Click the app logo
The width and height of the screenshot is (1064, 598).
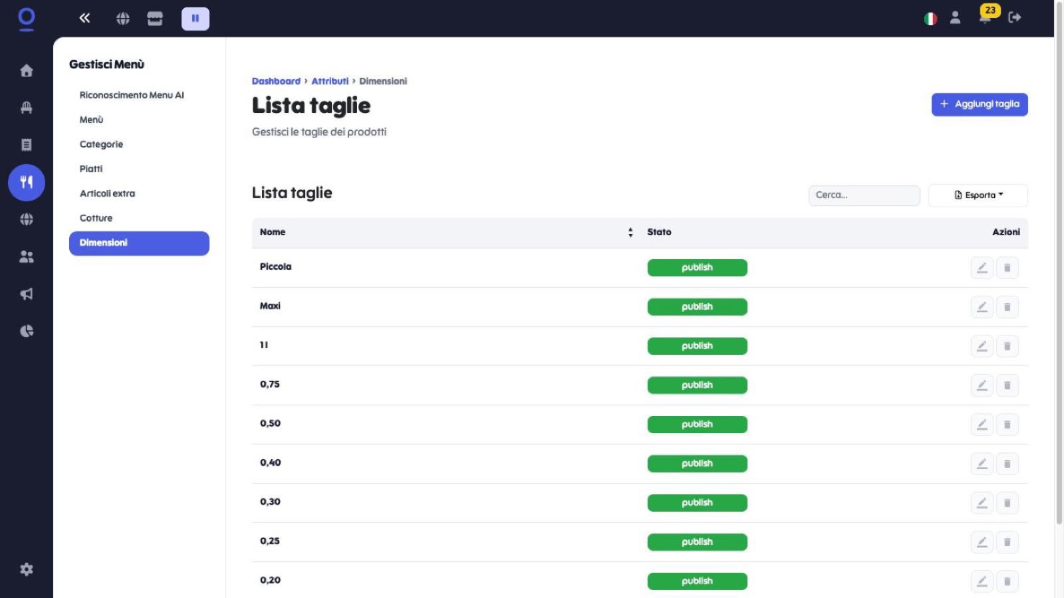tap(27, 19)
